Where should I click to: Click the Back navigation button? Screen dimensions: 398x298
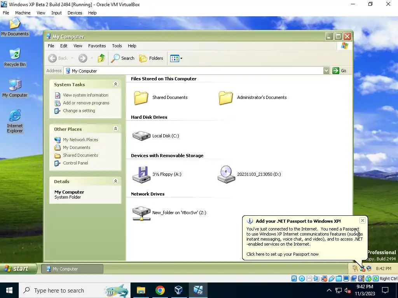pos(58,58)
